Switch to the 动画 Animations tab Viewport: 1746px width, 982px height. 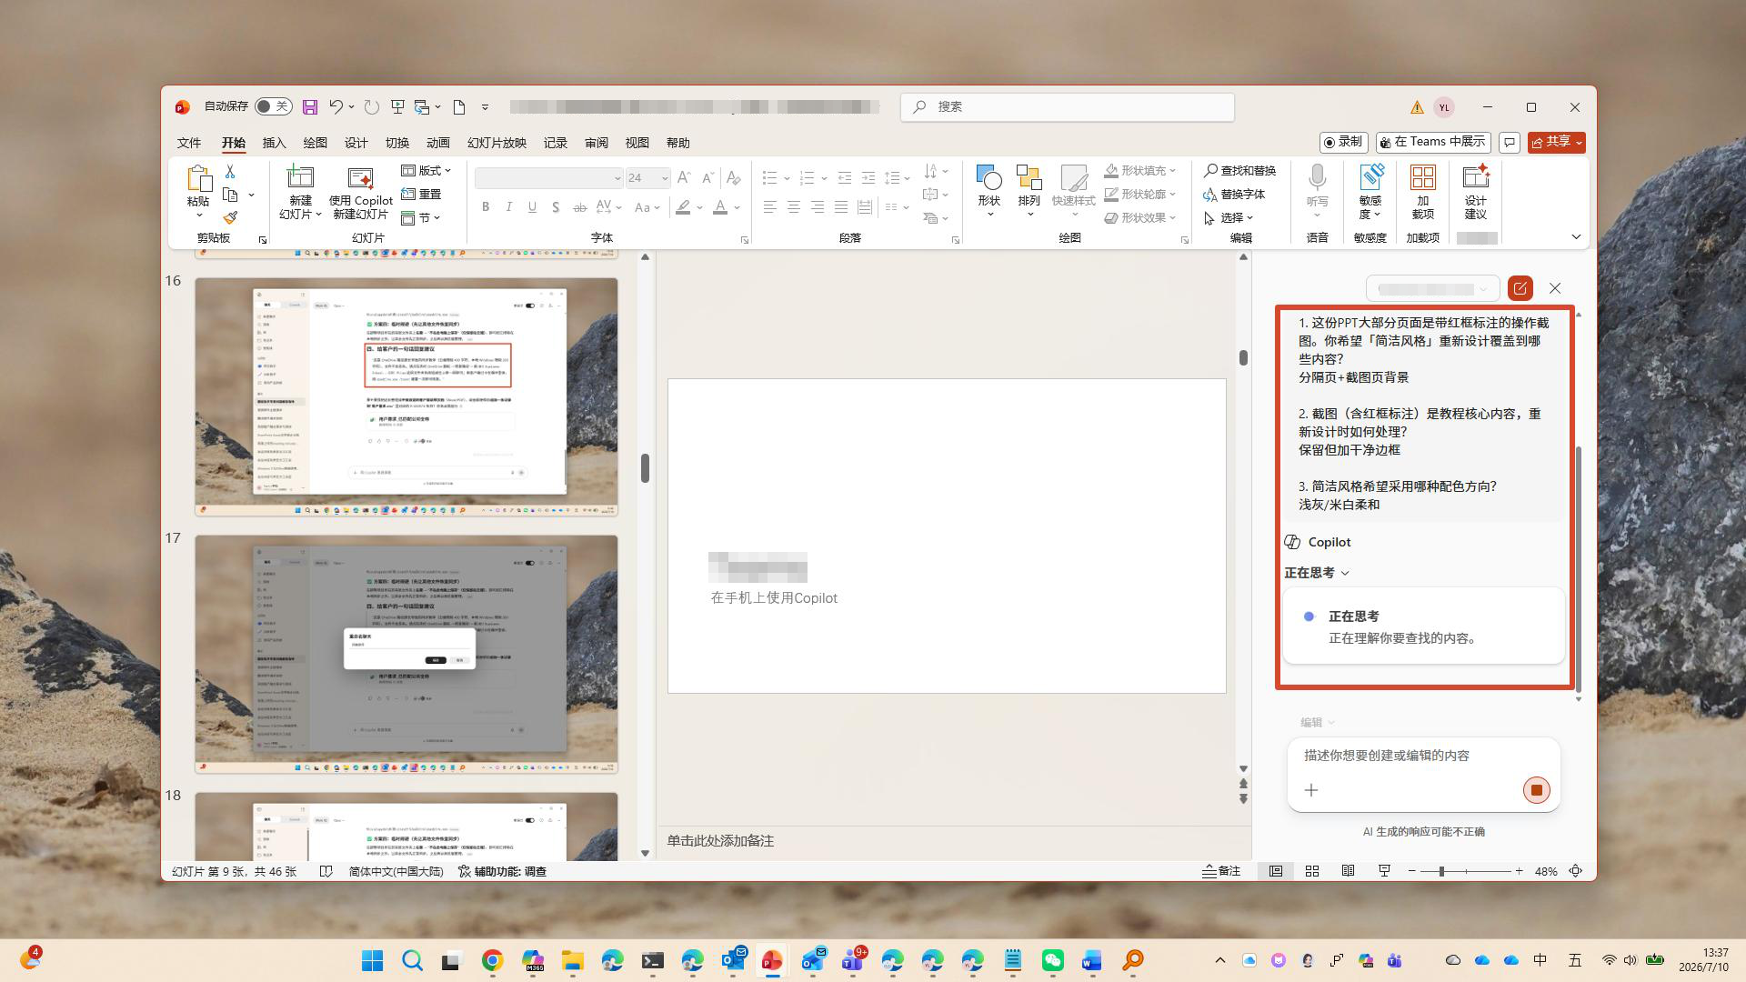[438, 143]
